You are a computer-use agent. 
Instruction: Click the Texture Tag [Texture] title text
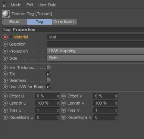click(32, 14)
